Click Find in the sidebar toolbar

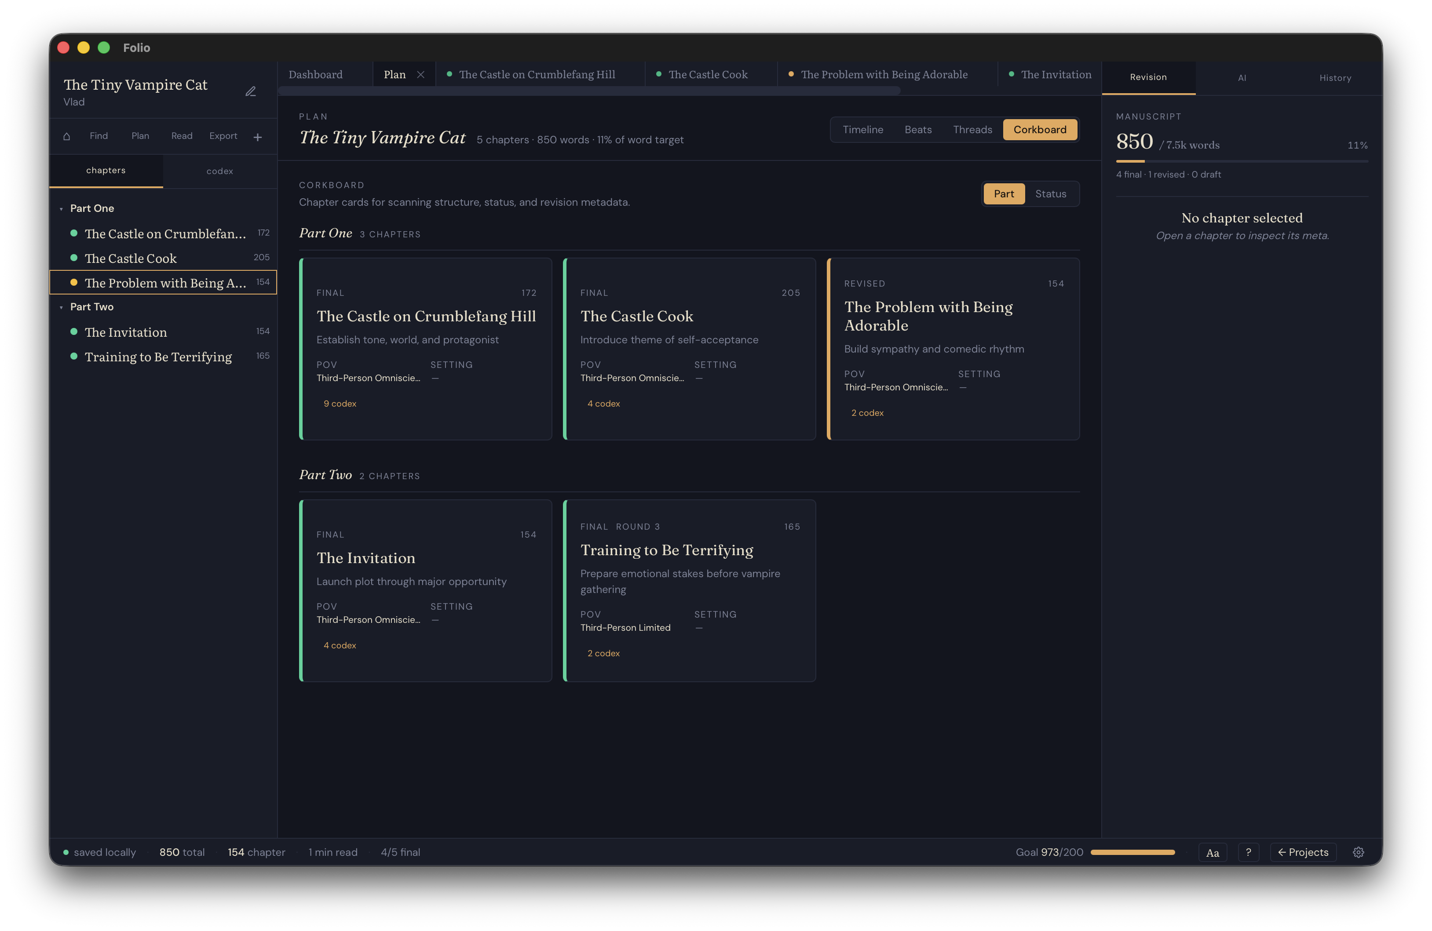pyautogui.click(x=99, y=136)
